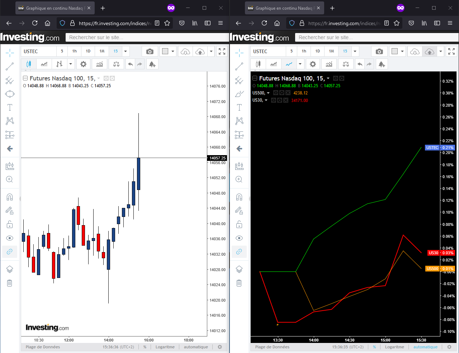459x353 pixels.
Task: Click the back arrow in right window sidebar
Action: pos(239,149)
